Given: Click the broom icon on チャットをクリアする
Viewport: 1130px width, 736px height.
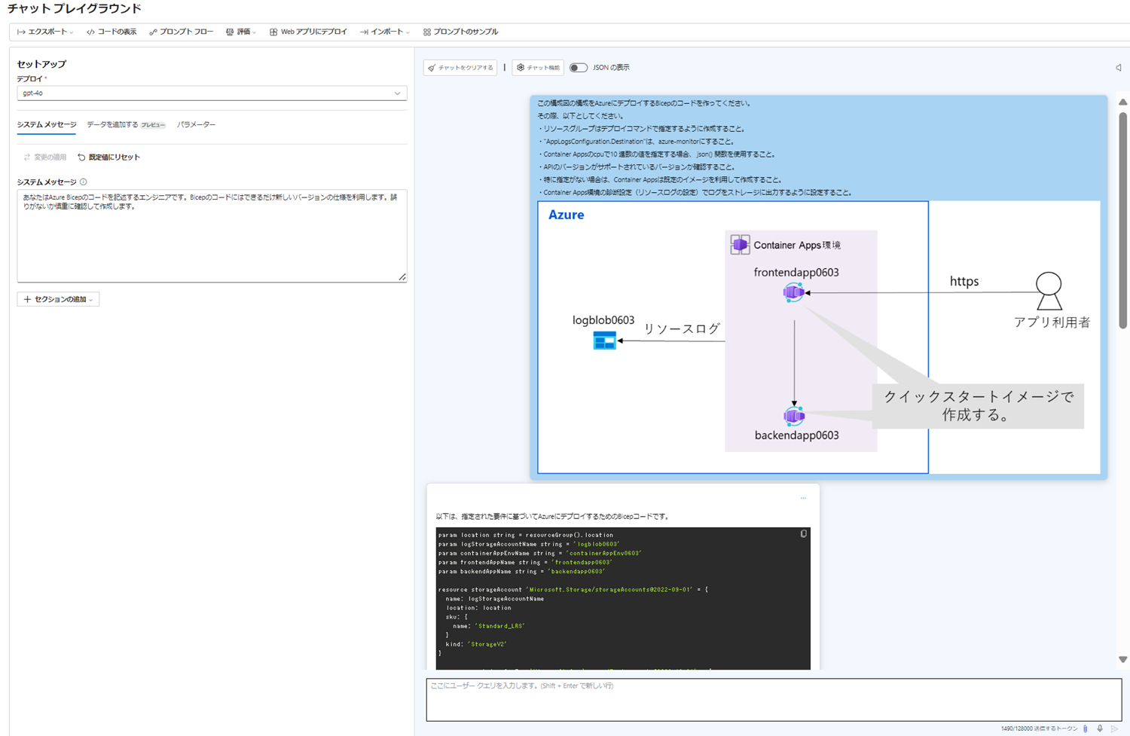Looking at the screenshot, I should tap(432, 68).
